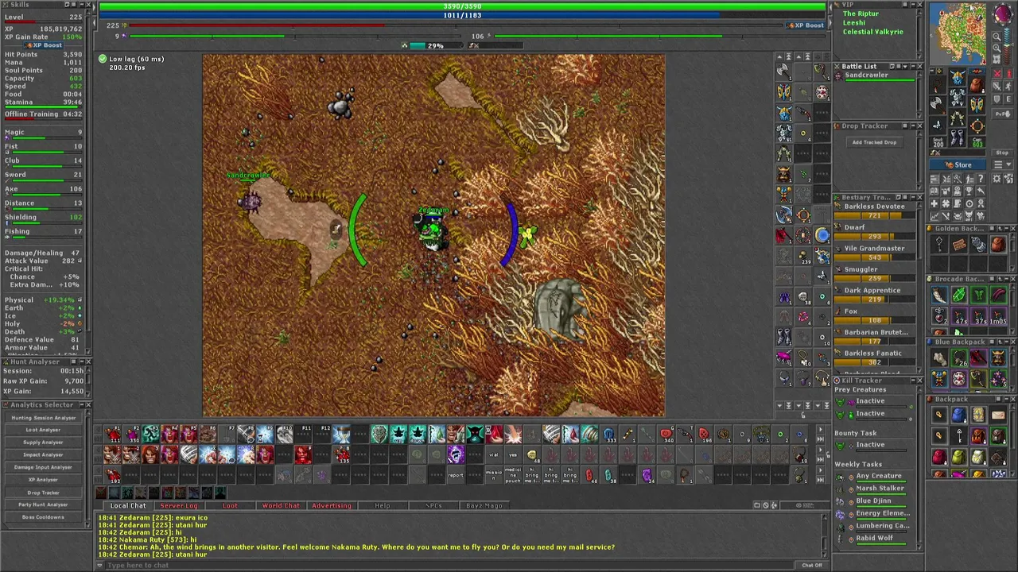Click the armor equipment slot

[957, 97]
